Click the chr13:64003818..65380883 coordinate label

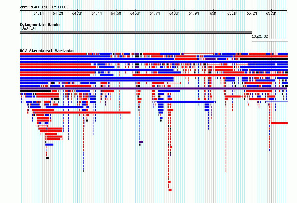[44, 7]
